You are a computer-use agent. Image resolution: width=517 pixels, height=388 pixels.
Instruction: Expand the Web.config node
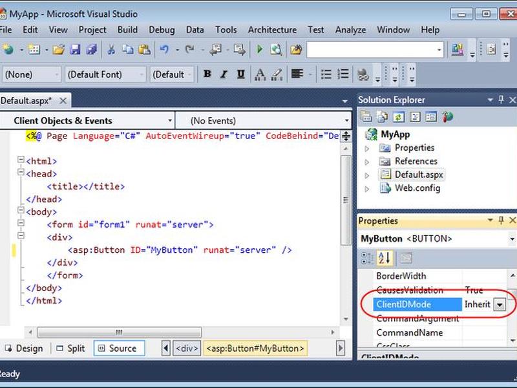point(367,189)
